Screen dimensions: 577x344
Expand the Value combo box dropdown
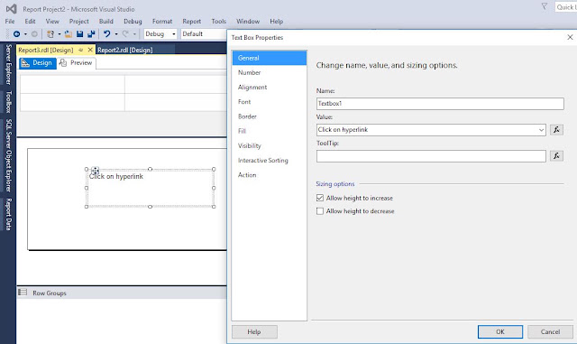pos(541,130)
